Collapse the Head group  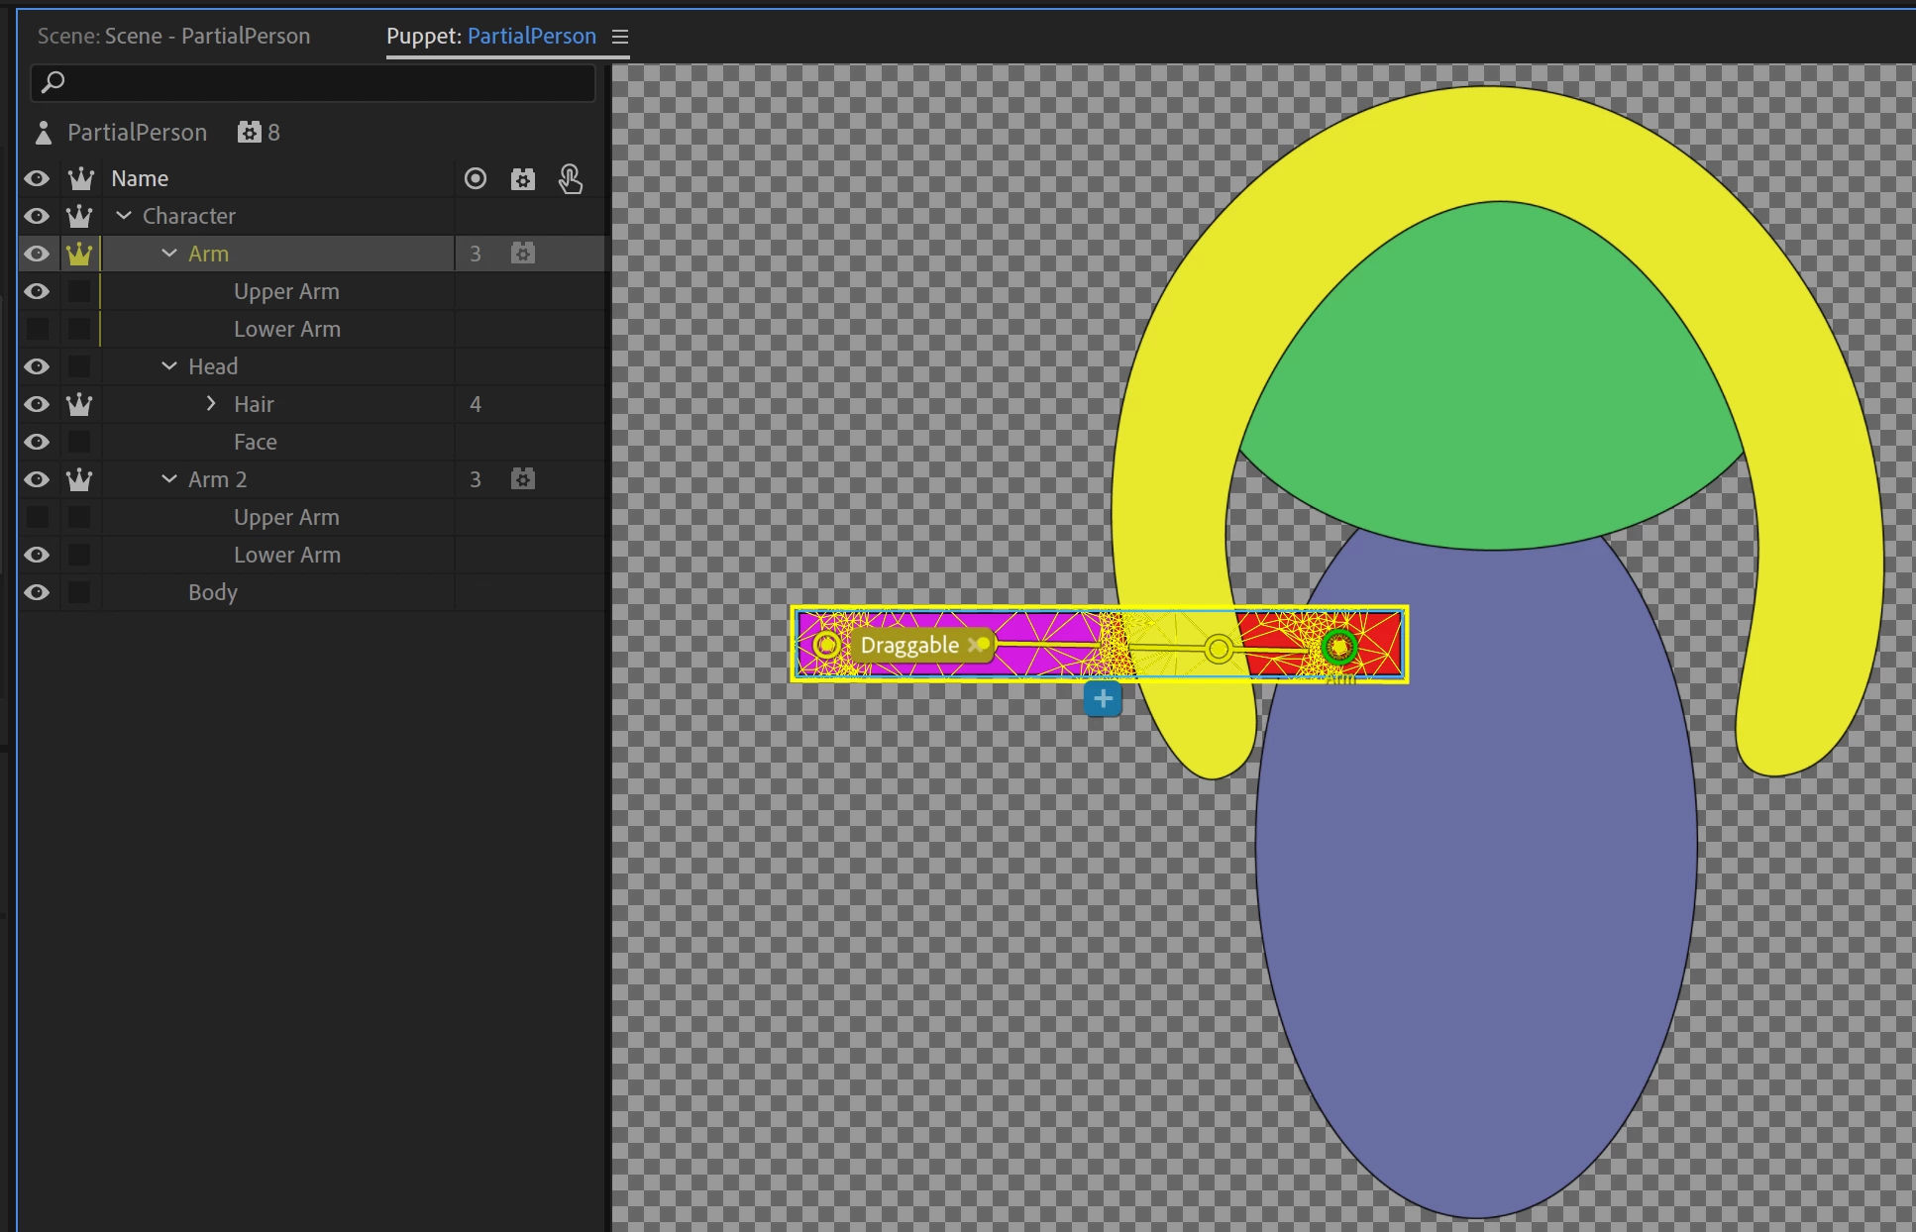click(169, 366)
